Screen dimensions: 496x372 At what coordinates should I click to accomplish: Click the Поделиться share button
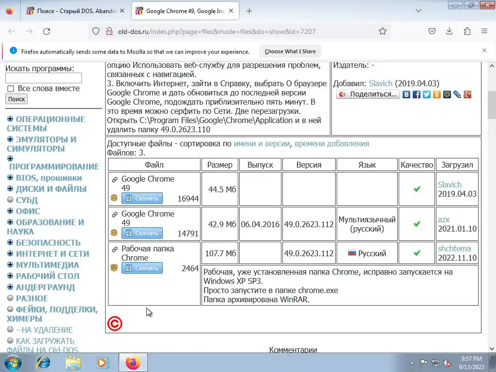click(x=368, y=94)
